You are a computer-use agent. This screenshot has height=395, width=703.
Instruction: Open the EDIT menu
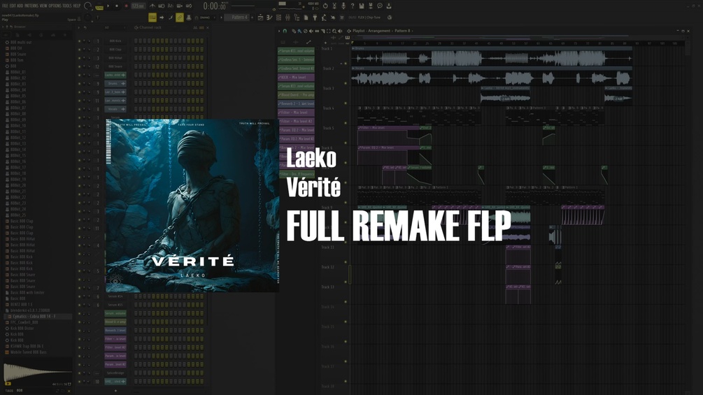(13, 6)
